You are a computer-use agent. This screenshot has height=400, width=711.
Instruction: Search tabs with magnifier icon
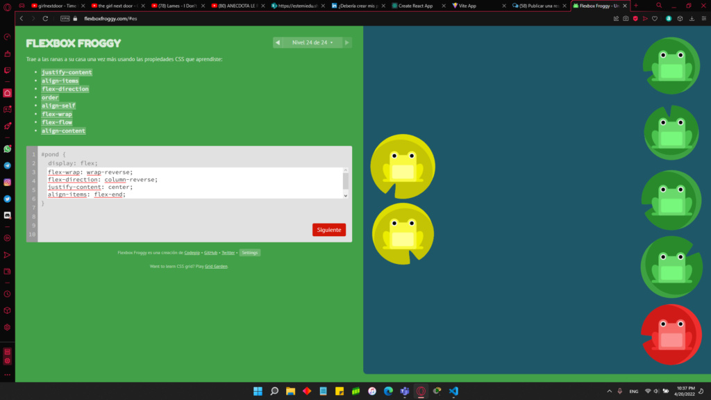tap(659, 6)
